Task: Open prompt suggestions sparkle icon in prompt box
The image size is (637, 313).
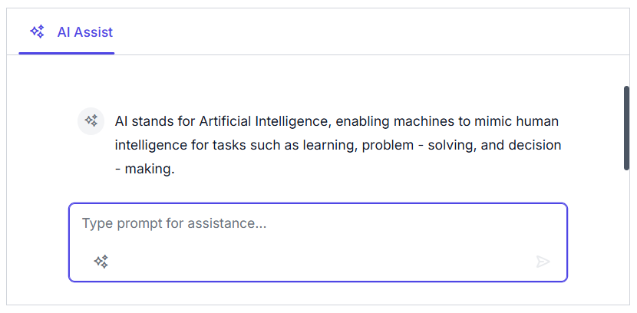Action: (101, 262)
